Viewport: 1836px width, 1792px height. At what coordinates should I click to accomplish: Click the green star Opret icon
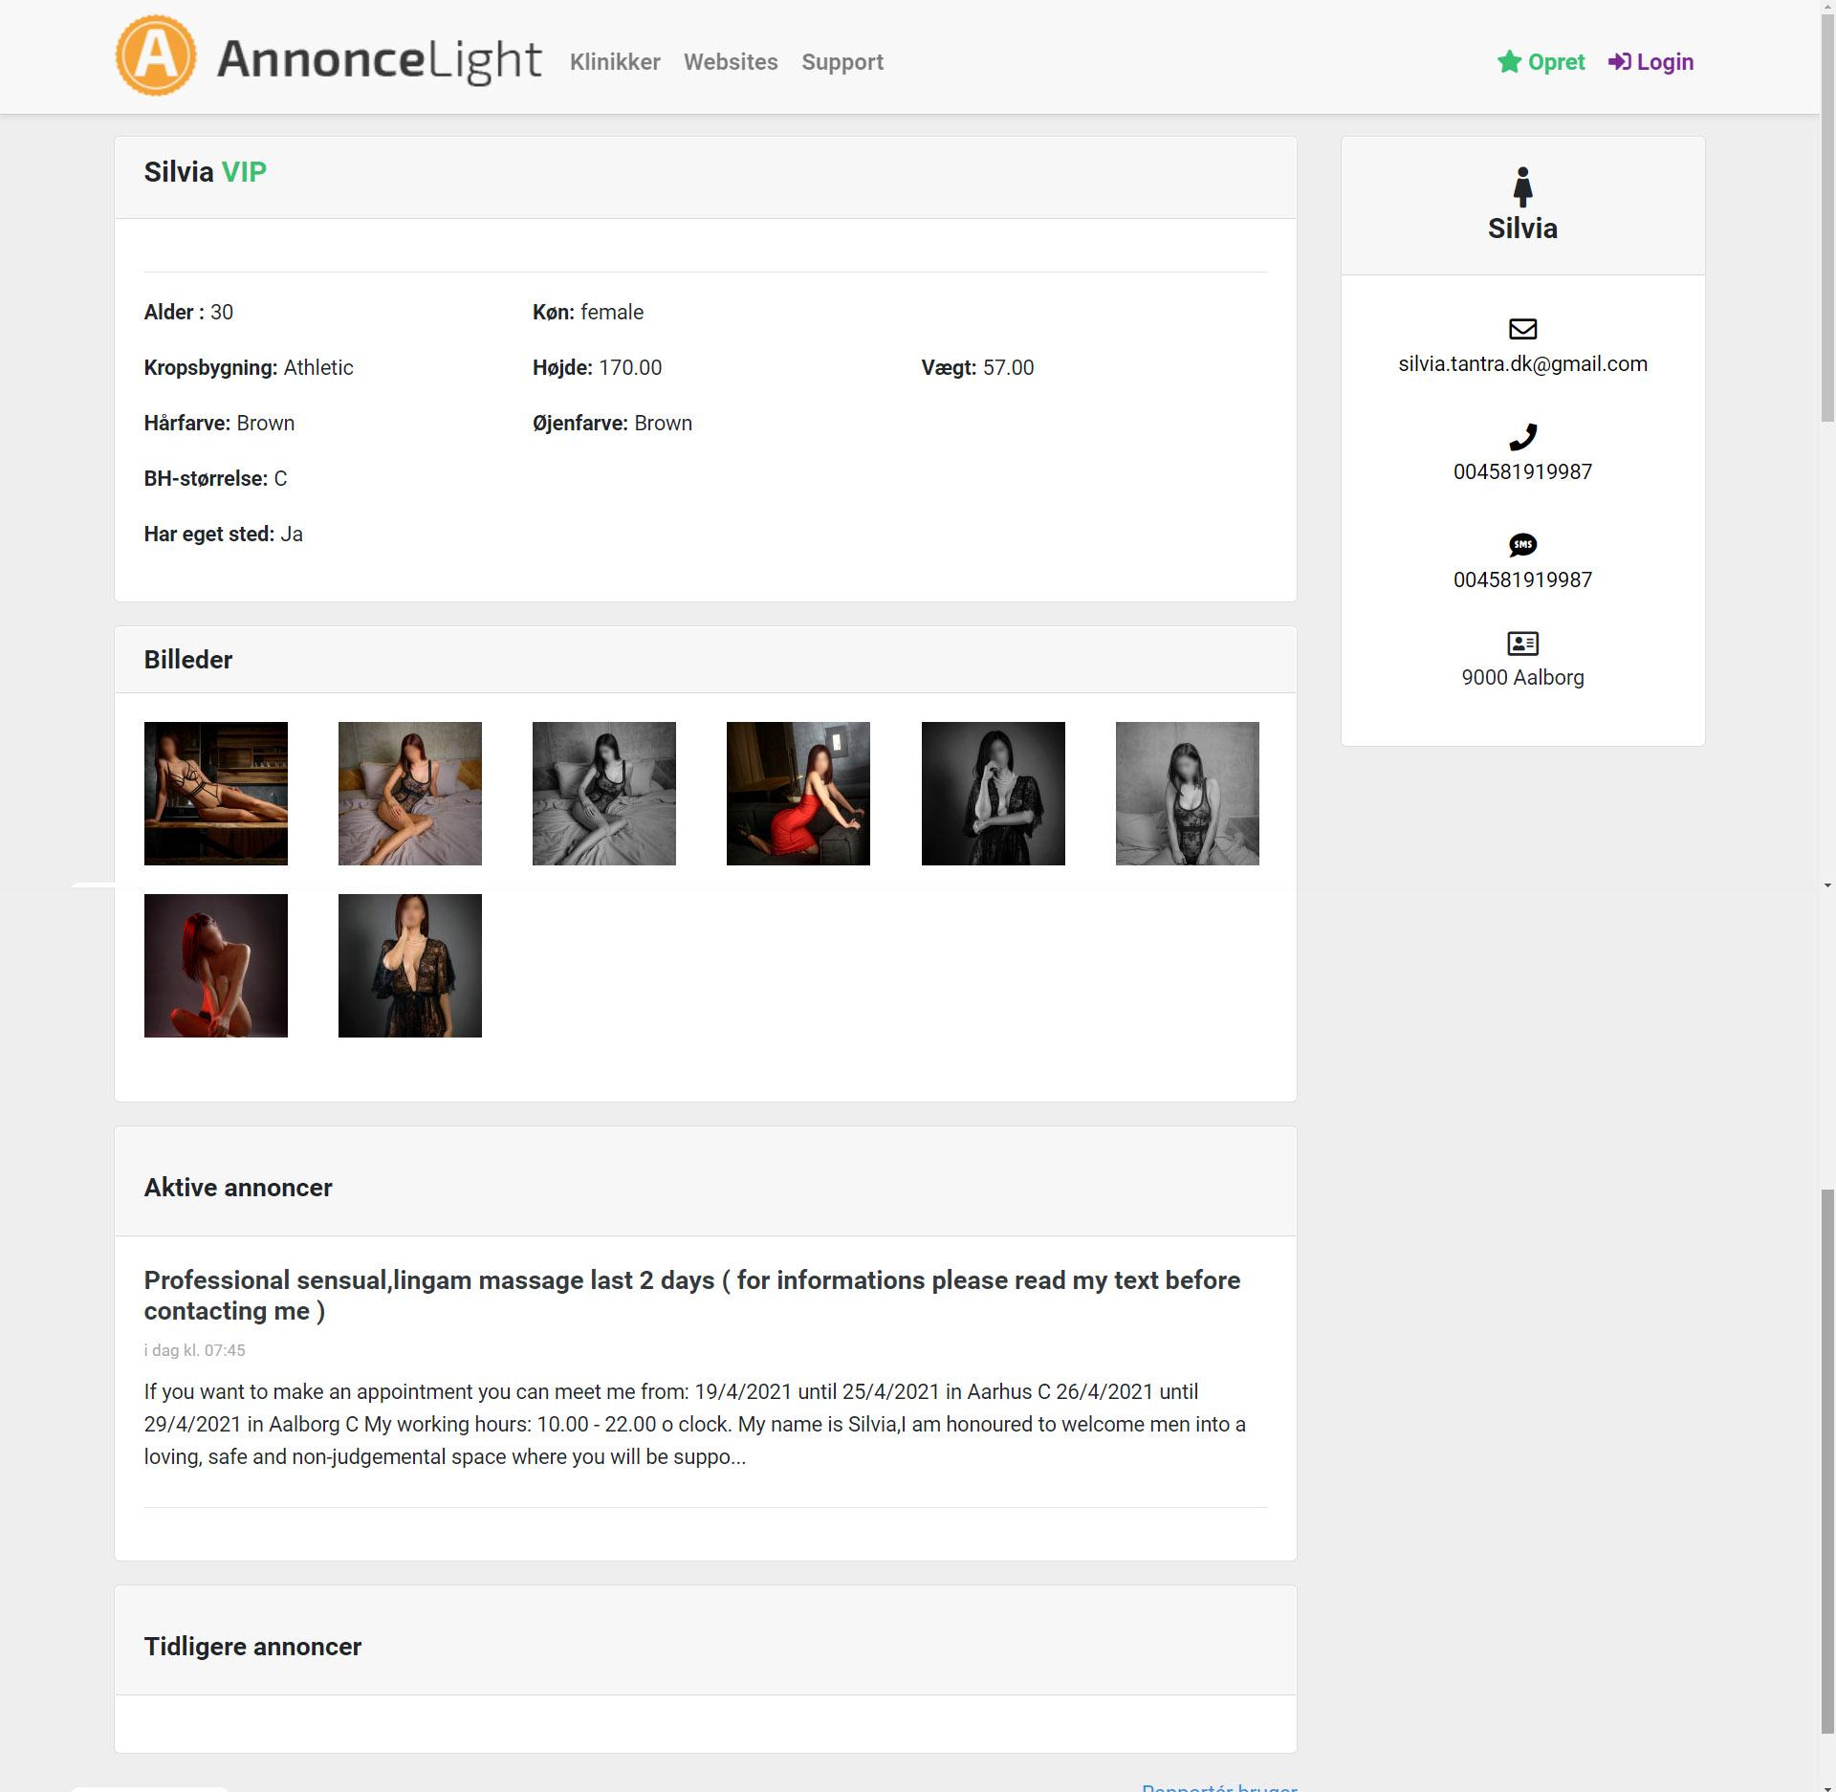click(x=1509, y=62)
